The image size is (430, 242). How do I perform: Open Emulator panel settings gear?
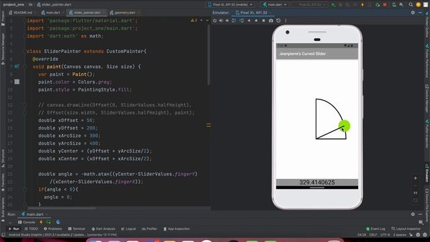point(413,13)
